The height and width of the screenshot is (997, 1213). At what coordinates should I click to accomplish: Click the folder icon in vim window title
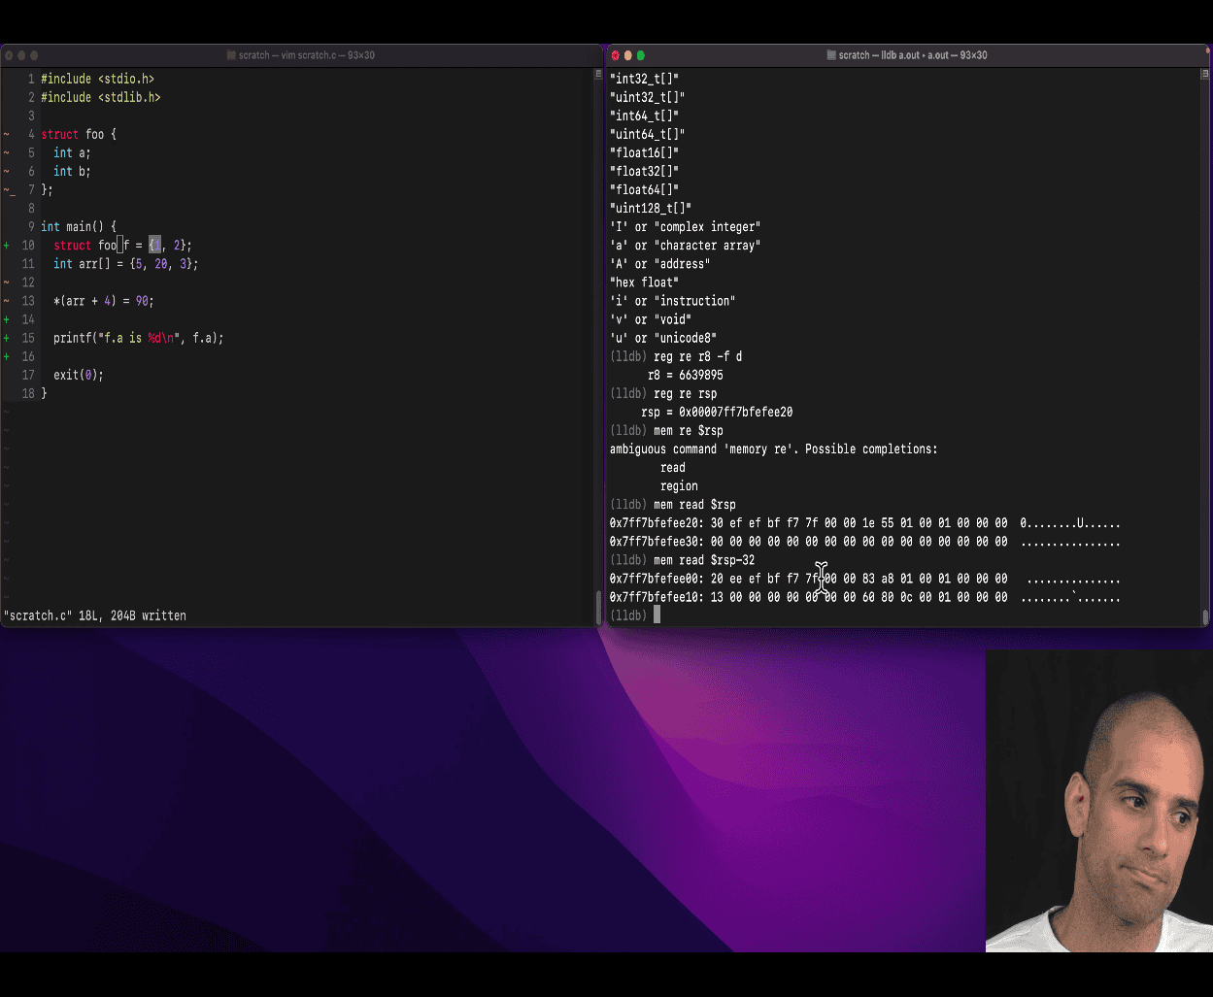point(231,55)
